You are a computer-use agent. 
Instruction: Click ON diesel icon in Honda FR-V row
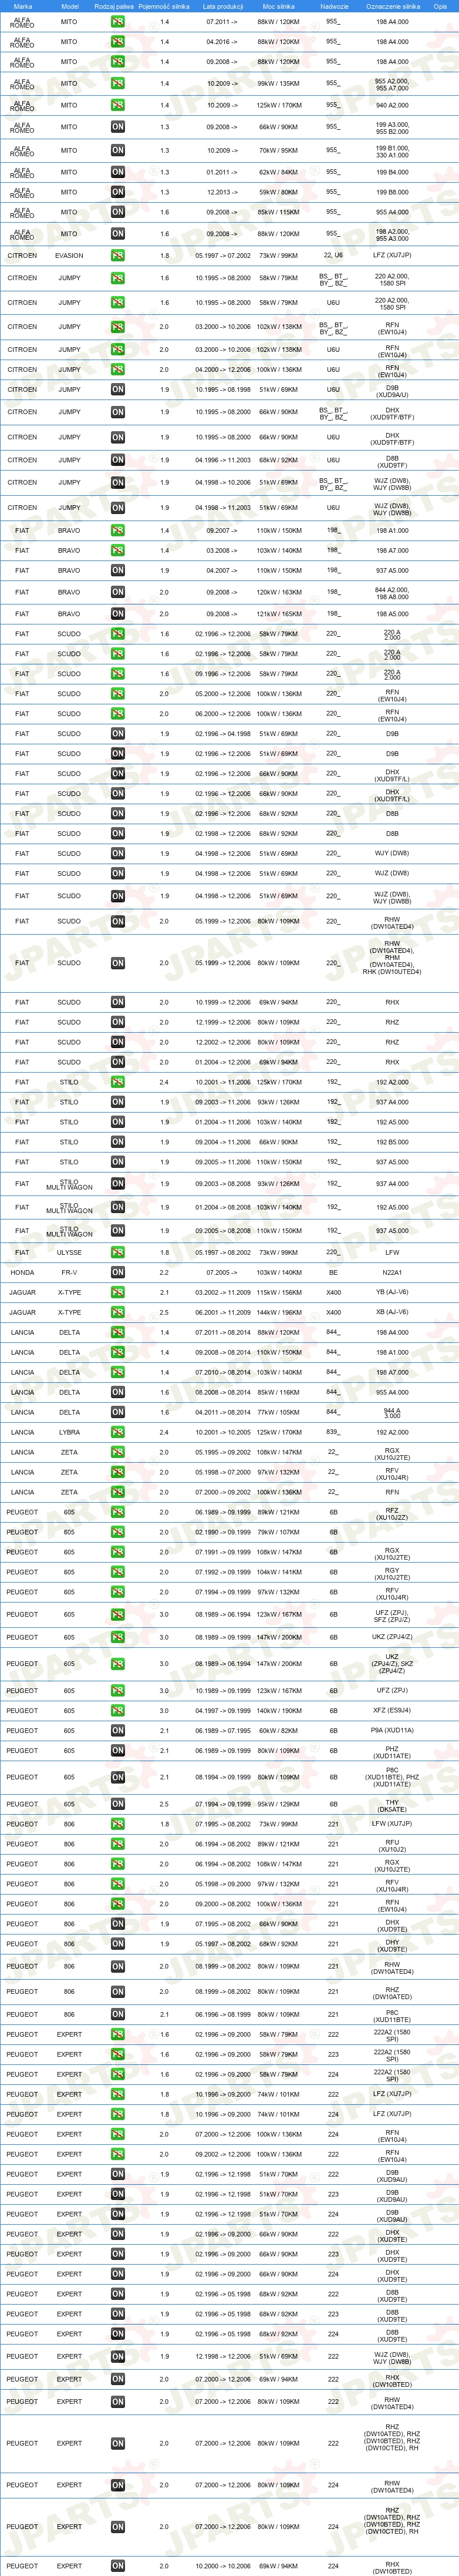tap(117, 1273)
